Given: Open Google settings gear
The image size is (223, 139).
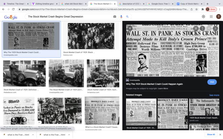Looking at the screenshot, I should (x=203, y=17).
